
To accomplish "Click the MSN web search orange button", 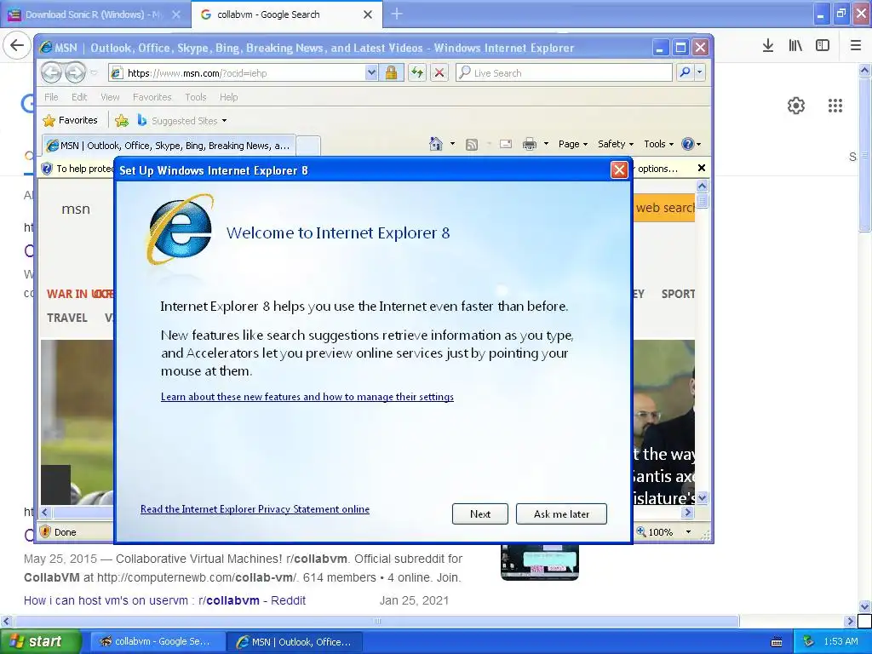I will 664,208.
